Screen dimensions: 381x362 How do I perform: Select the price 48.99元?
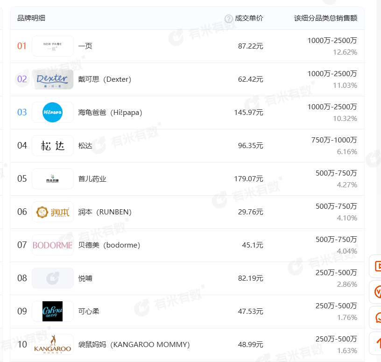(x=251, y=345)
